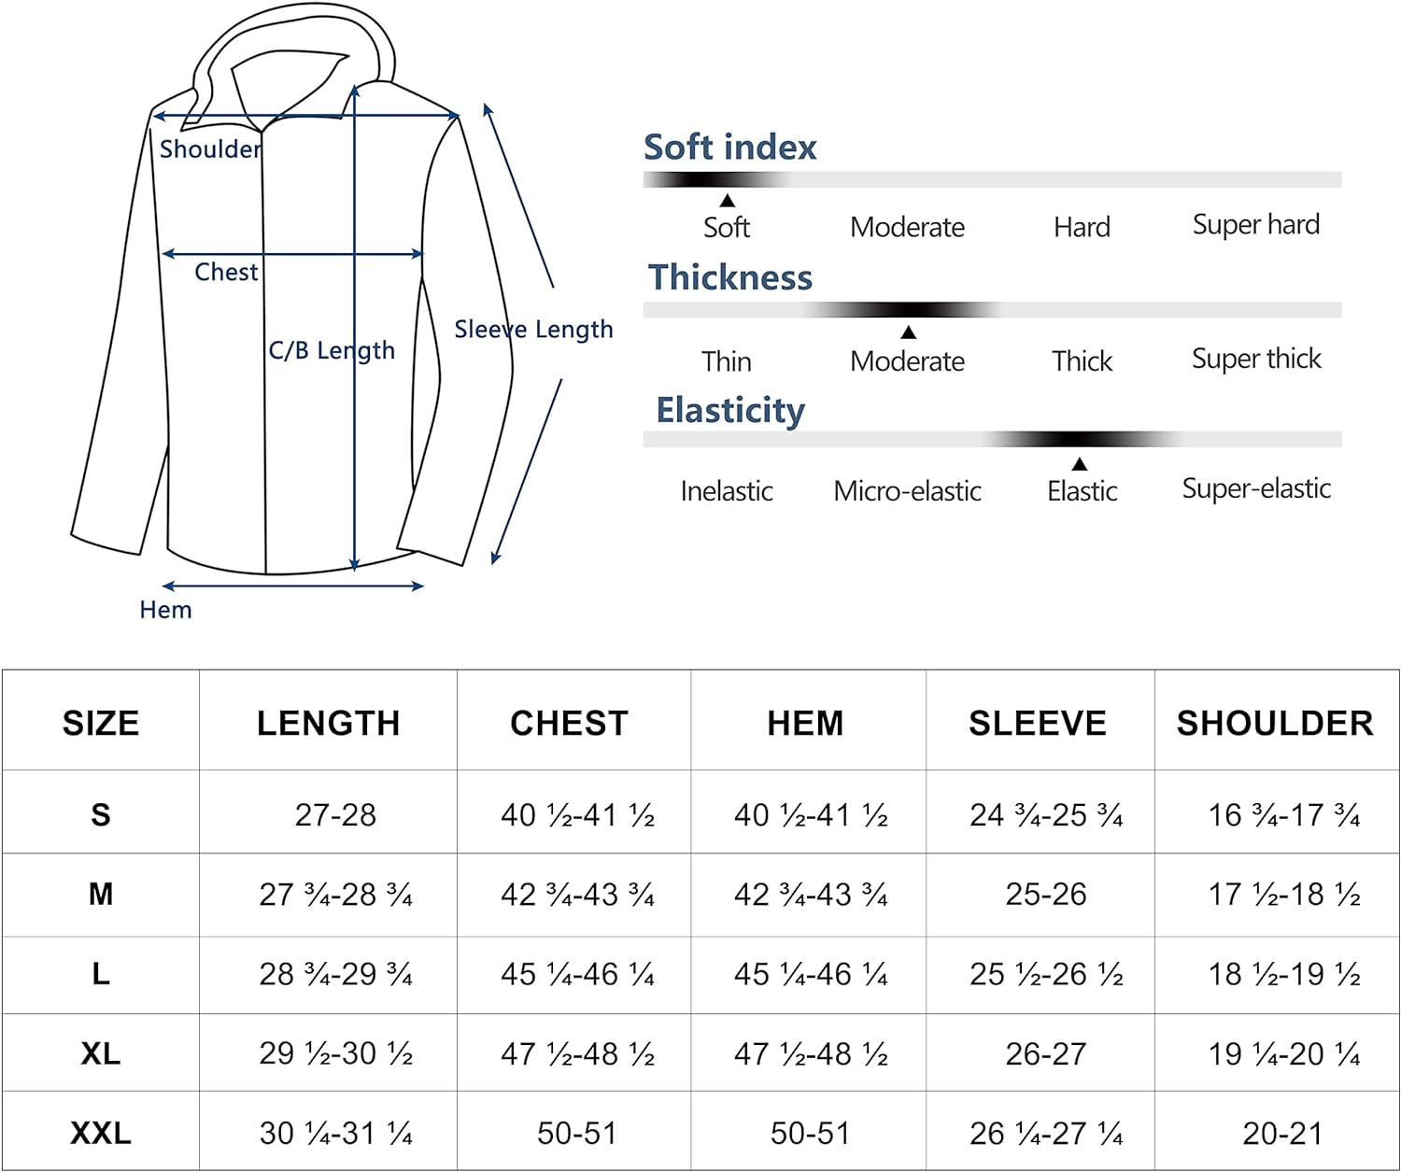Select the Hem arrow label below jacket
1401x1172 pixels.
pos(165,610)
